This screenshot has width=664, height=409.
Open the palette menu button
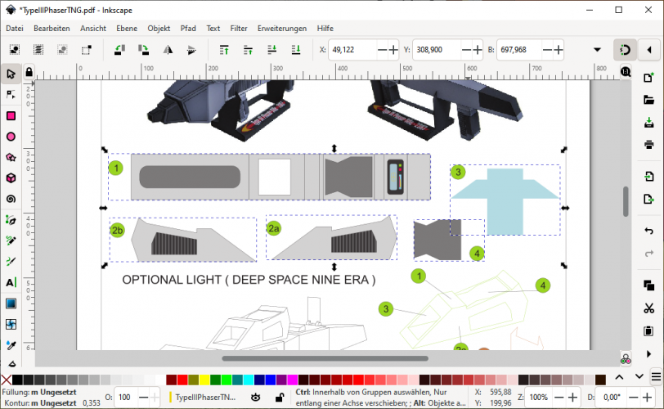click(x=657, y=376)
